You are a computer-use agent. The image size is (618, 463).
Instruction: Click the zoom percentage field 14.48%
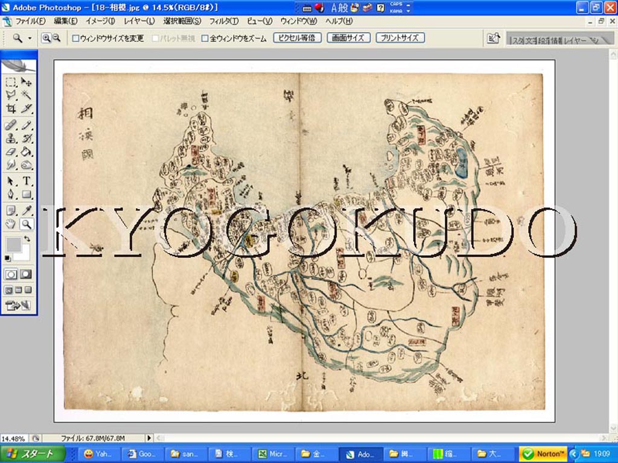pos(14,438)
